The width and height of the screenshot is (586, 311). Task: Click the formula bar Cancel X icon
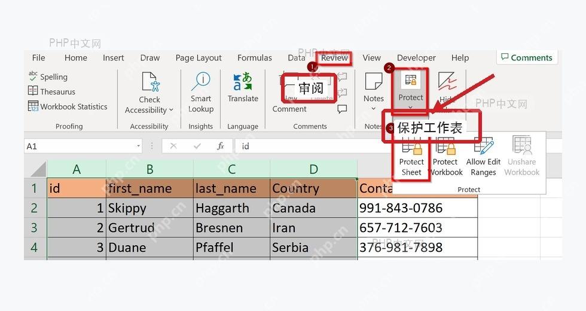pyautogui.click(x=173, y=146)
